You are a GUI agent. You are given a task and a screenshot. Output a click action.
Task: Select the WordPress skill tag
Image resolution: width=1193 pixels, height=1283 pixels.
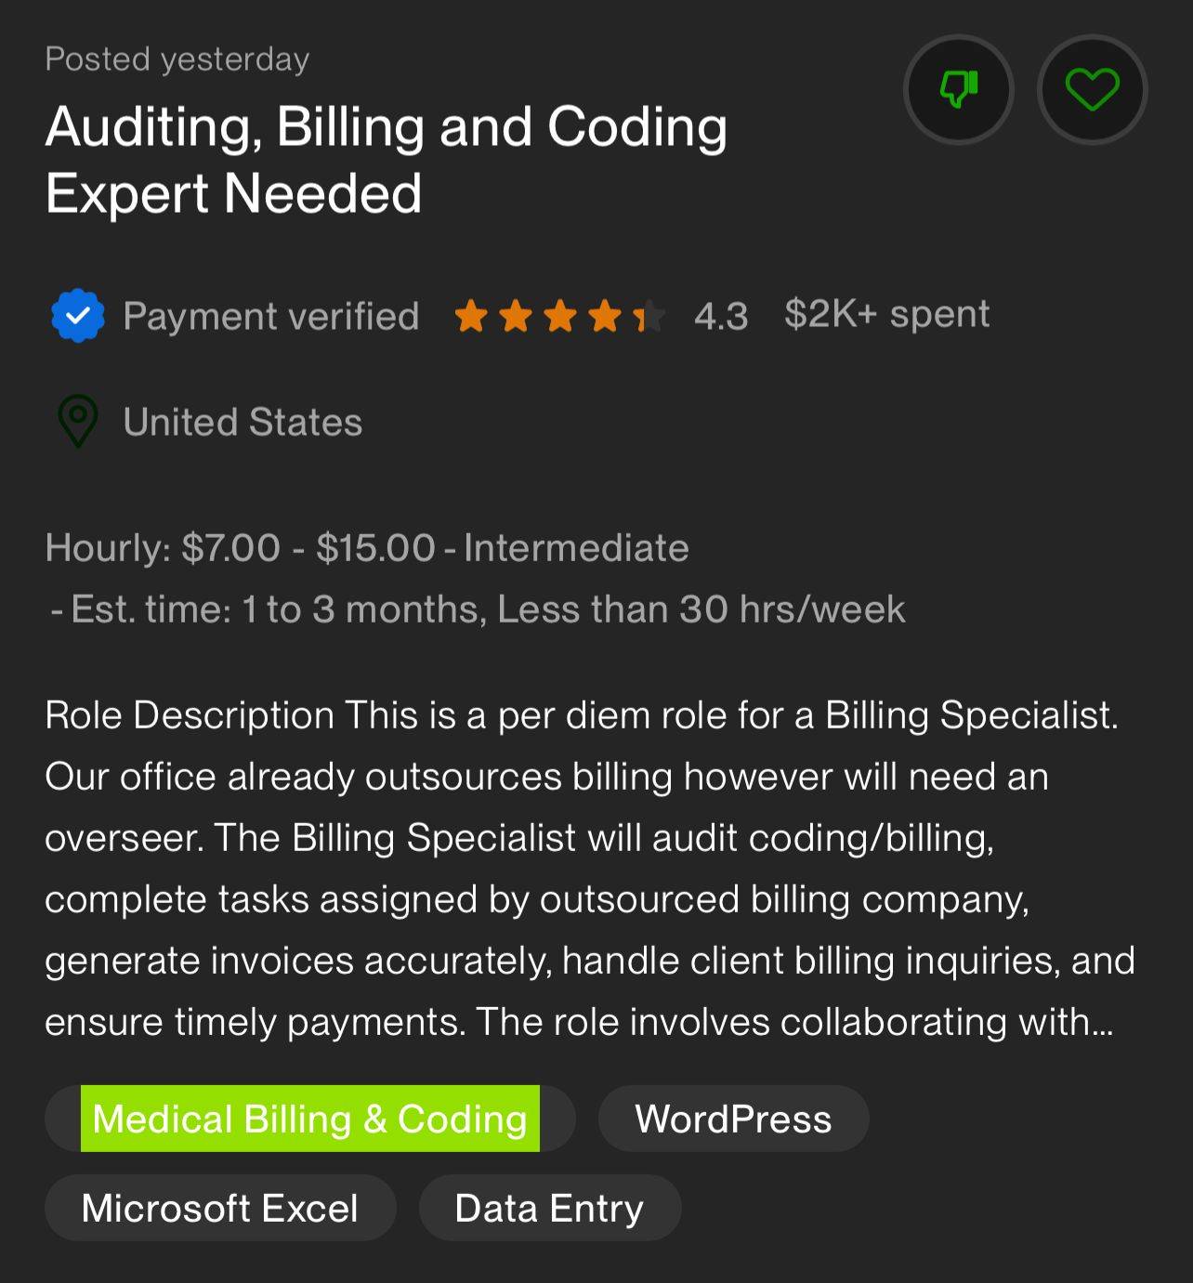tap(733, 1119)
